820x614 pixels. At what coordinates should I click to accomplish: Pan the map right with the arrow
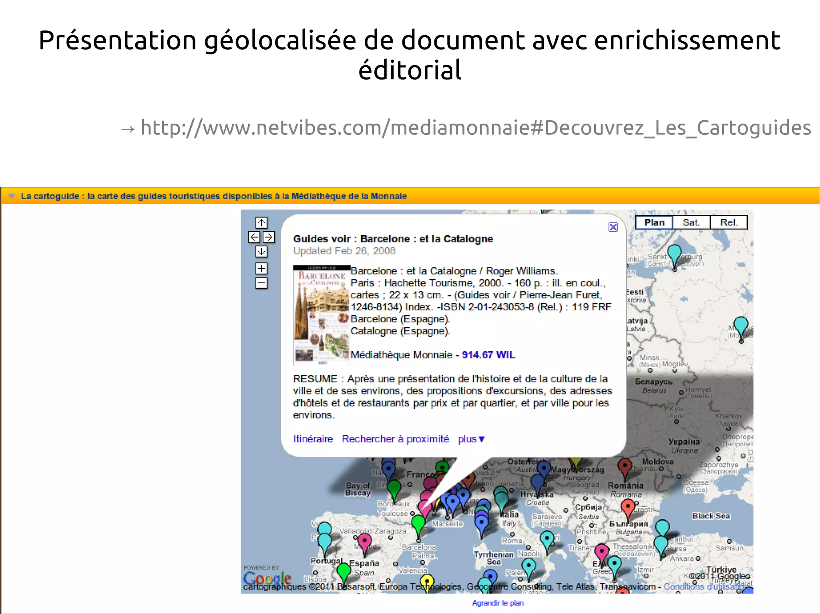point(269,237)
